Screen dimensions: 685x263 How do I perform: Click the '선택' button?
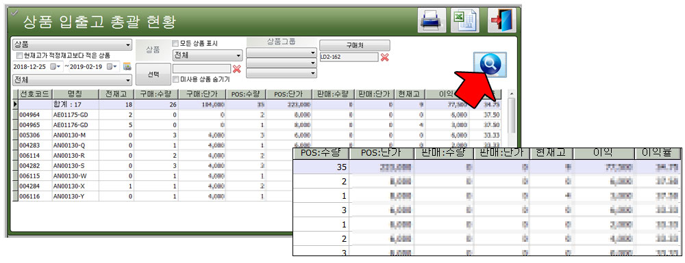point(153,74)
